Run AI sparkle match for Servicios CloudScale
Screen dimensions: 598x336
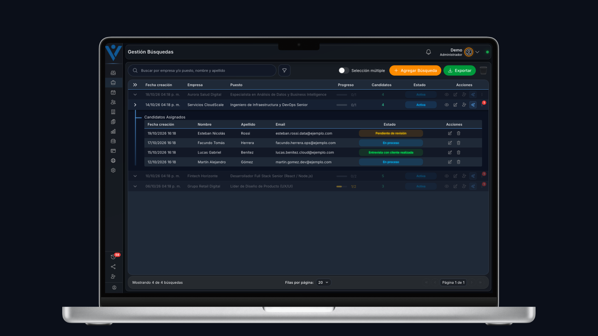(x=473, y=105)
